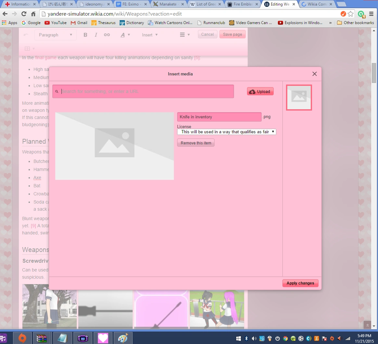Click the browser back arrow
Screen dimensions: 378x344
(5, 14)
